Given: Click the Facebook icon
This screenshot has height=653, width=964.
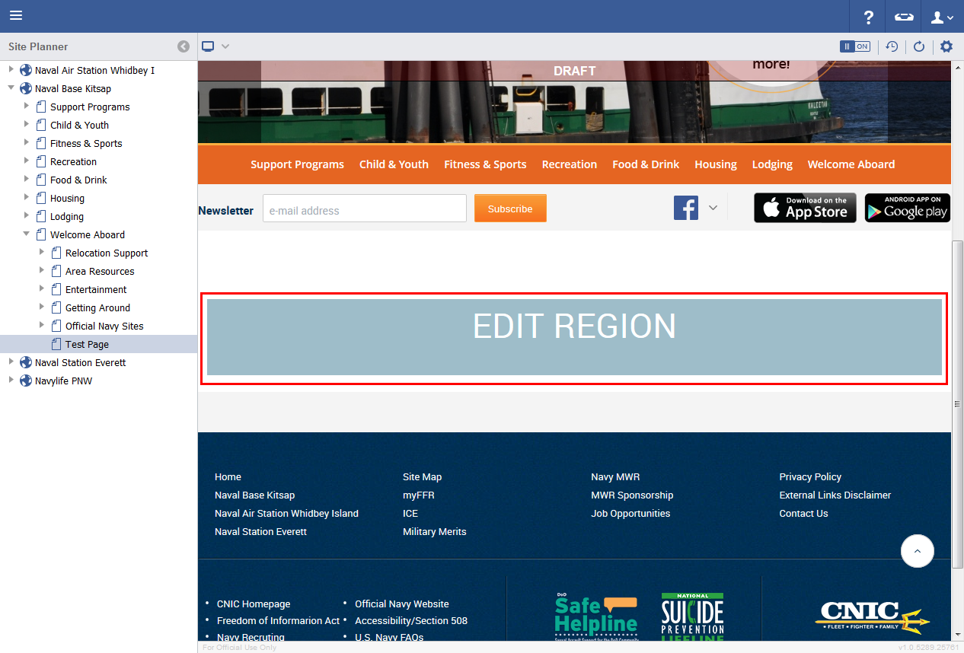Looking at the screenshot, I should [686, 208].
